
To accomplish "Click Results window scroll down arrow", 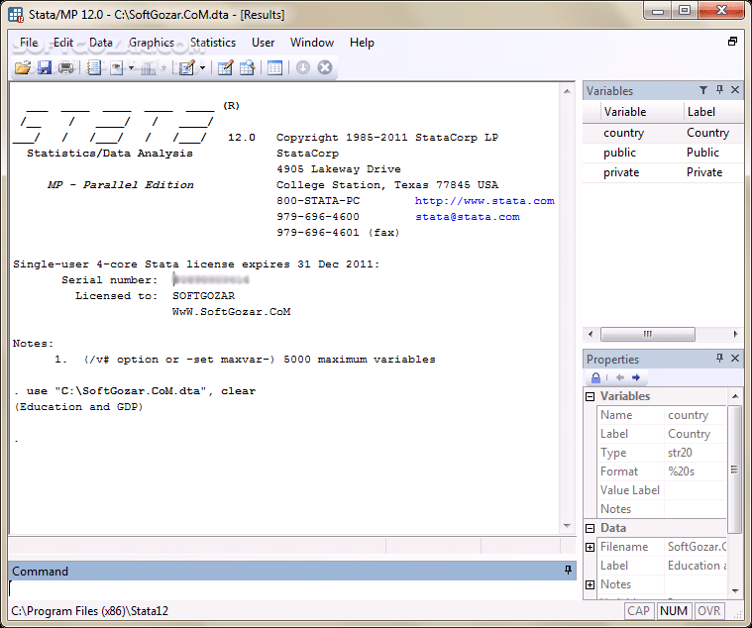I will [567, 526].
